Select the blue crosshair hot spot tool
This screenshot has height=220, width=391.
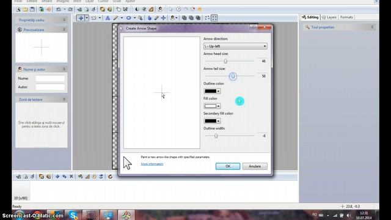tap(163, 18)
